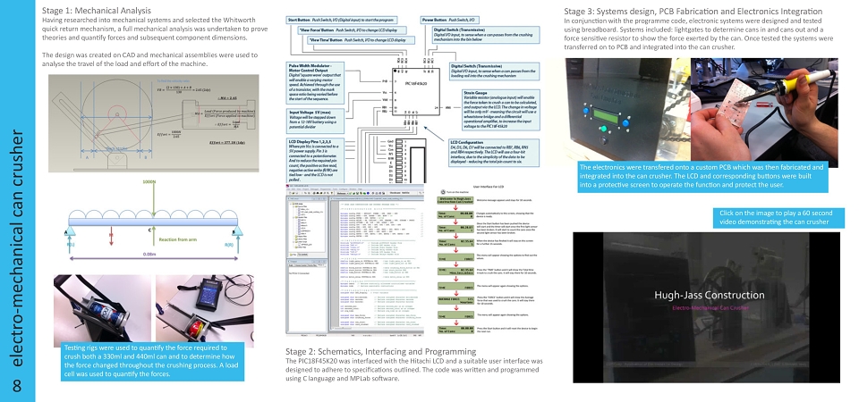859x402 pixels.
Task: Click the 'View Force' Button label box
Action: [x=353, y=30]
